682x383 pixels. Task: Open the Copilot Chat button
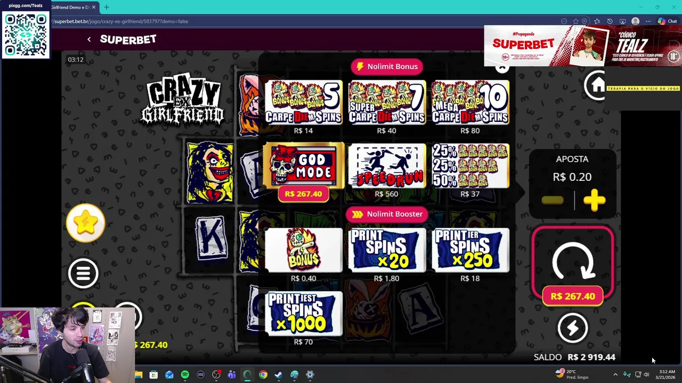click(x=667, y=21)
